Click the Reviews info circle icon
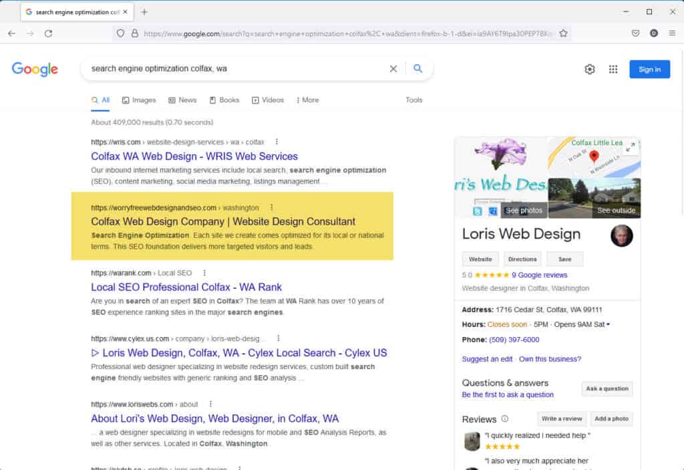This screenshot has height=470, width=684. point(505,419)
